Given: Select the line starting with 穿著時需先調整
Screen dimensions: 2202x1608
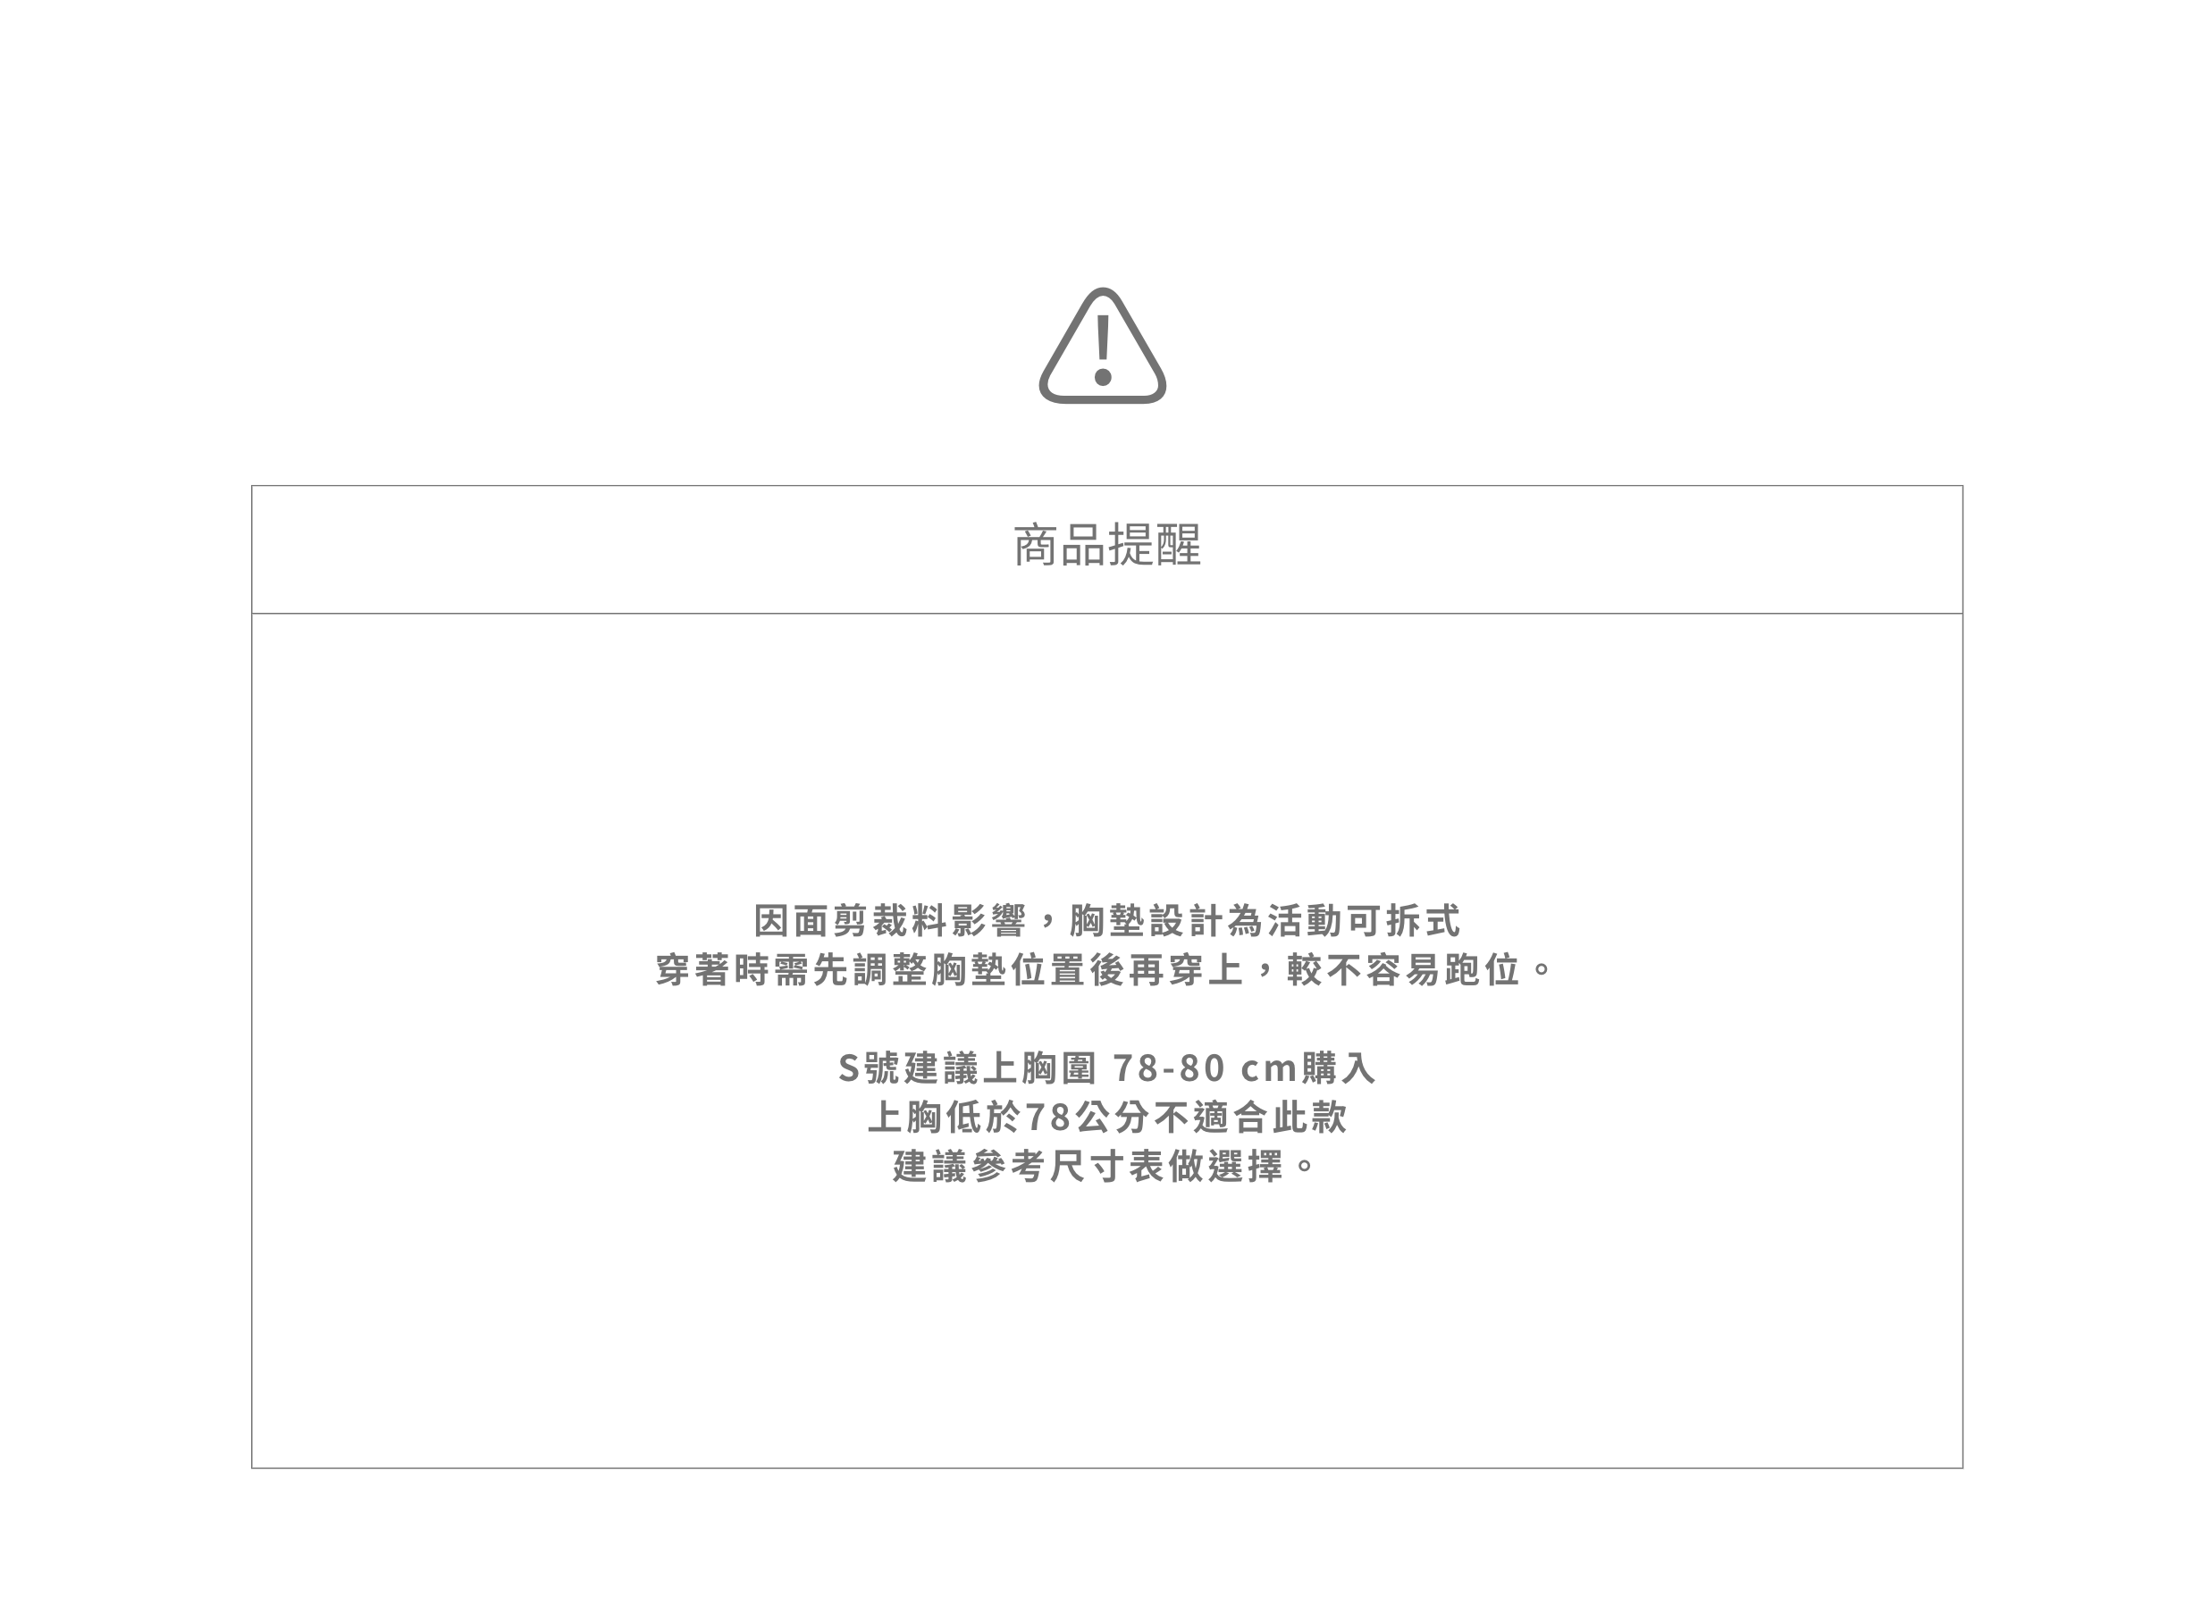Looking at the screenshot, I should [1104, 969].
